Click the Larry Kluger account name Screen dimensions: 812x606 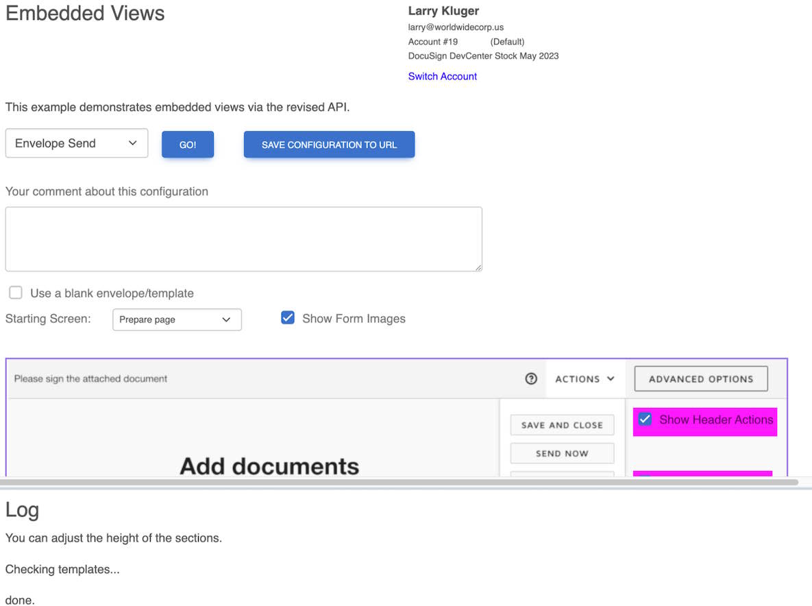point(443,10)
